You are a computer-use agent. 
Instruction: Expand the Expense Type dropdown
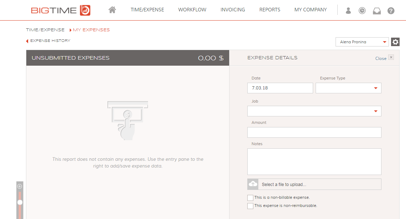tap(348, 88)
